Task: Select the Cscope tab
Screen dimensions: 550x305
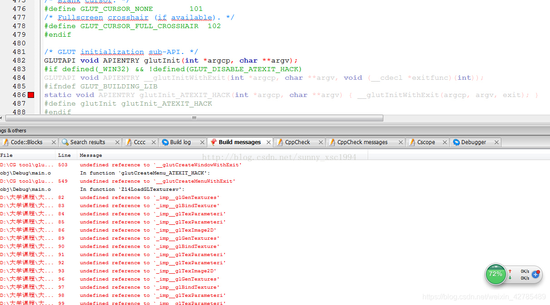Action: coord(426,142)
